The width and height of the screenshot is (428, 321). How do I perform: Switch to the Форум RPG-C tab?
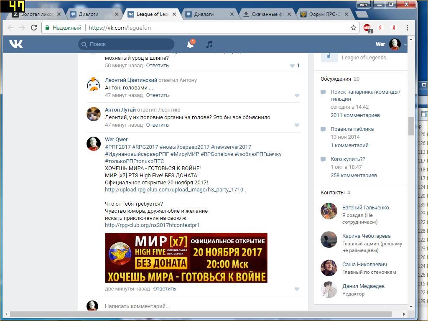[x=324, y=14]
